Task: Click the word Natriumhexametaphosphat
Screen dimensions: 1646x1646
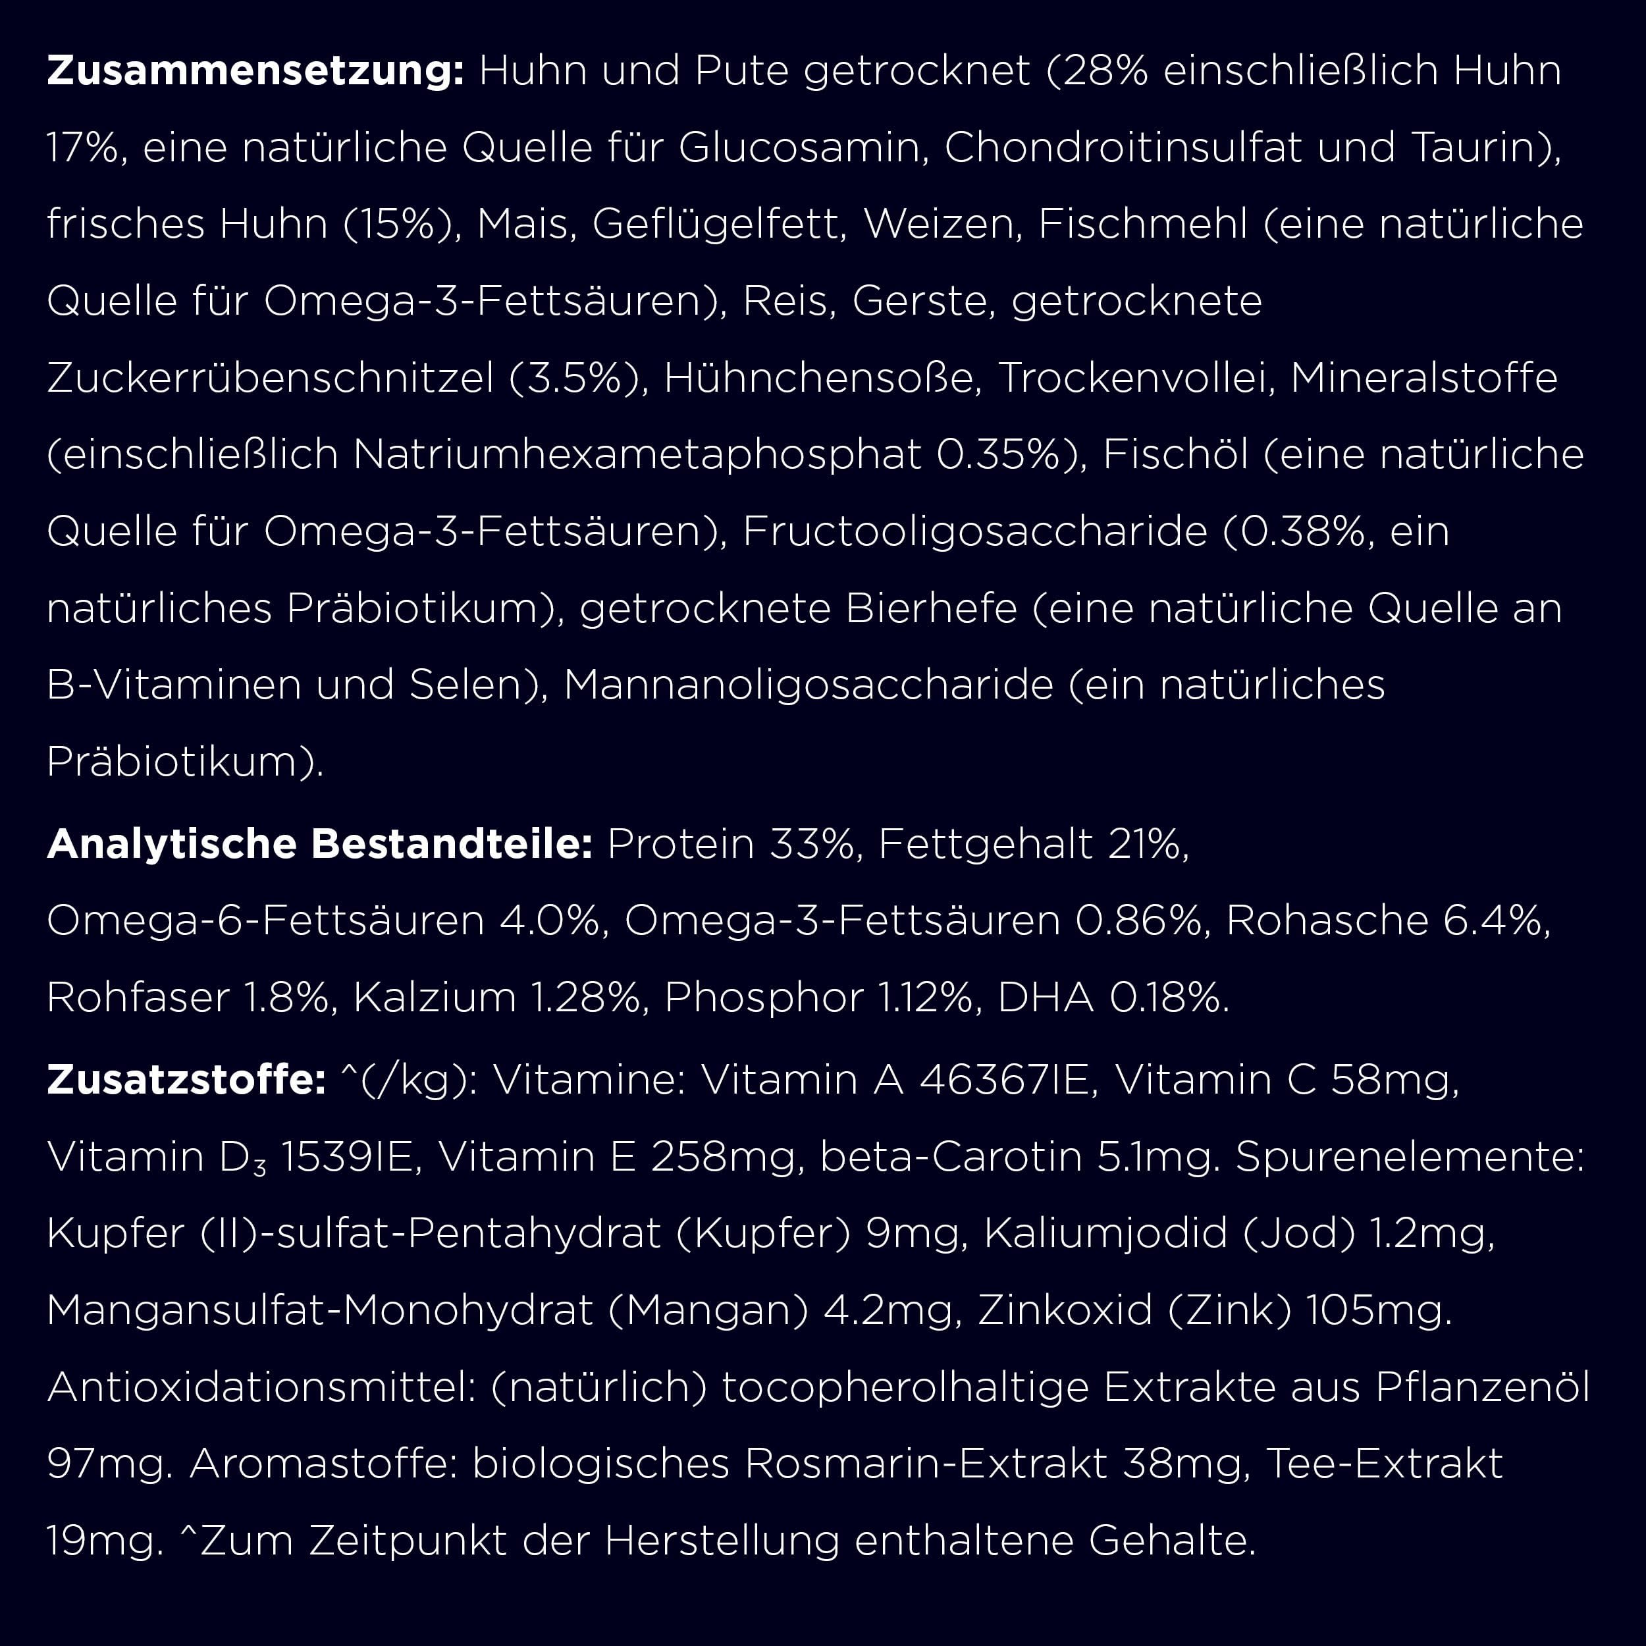Action: (x=637, y=455)
